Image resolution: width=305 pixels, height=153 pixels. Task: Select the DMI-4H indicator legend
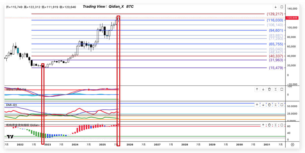click(11, 105)
